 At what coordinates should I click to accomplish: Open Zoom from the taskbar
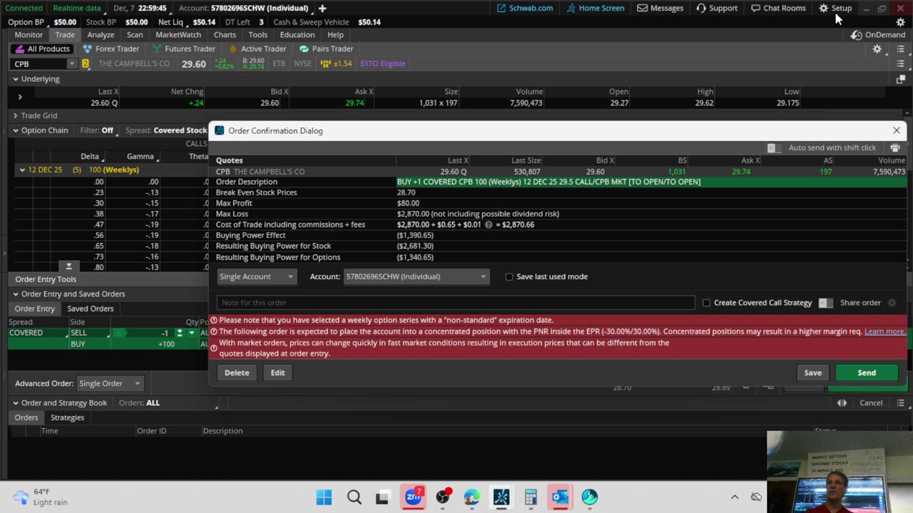tap(413, 497)
